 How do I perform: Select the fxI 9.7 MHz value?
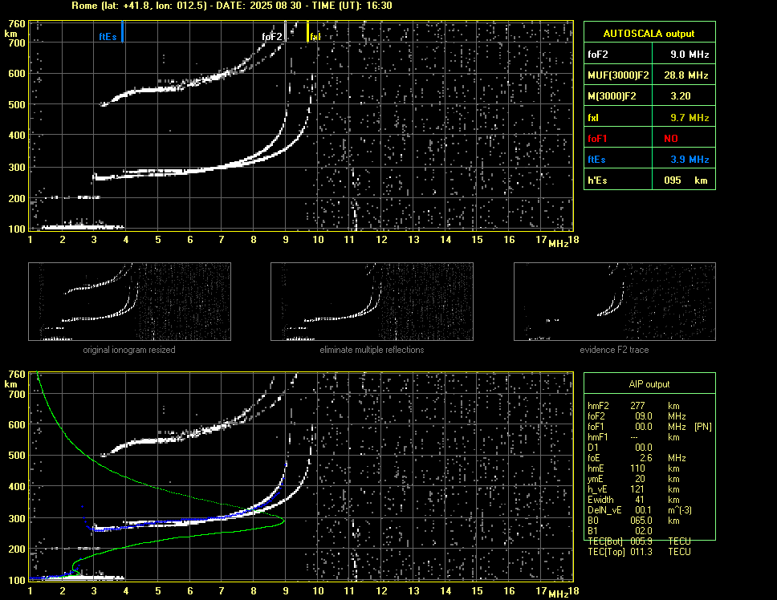pos(690,118)
